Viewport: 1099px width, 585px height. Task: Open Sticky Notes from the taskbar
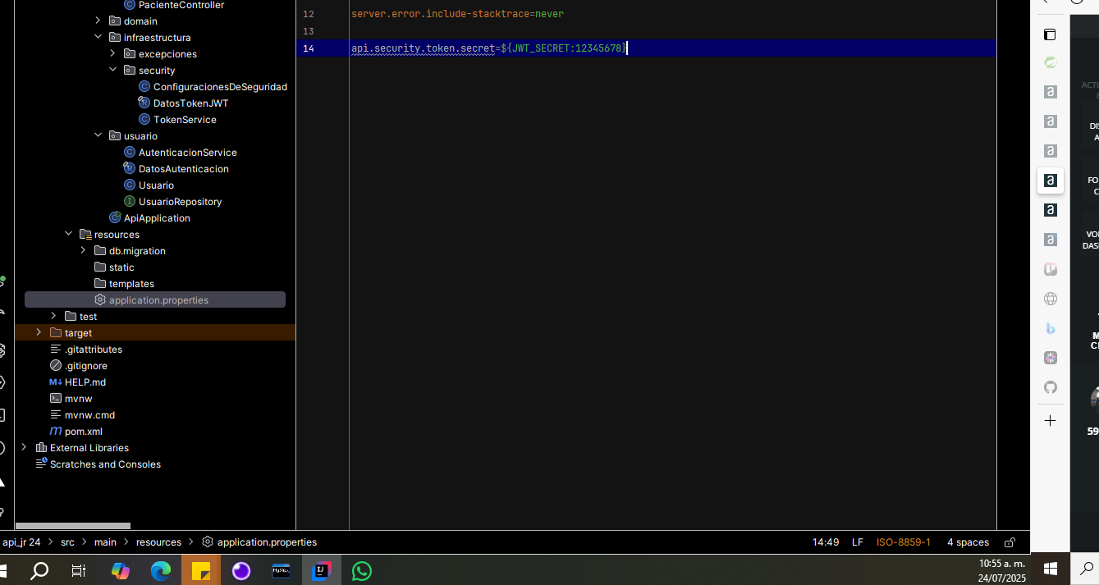pyautogui.click(x=201, y=570)
